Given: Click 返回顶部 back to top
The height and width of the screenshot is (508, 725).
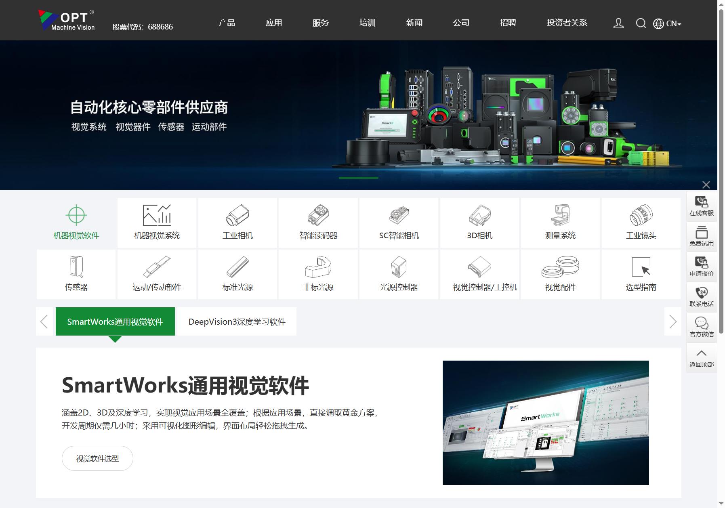Looking at the screenshot, I should 702,358.
